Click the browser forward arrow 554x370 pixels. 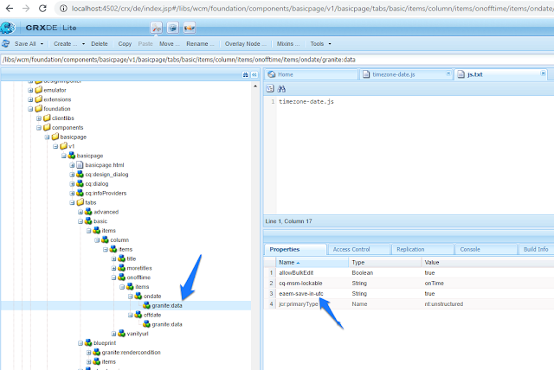[x=26, y=8]
